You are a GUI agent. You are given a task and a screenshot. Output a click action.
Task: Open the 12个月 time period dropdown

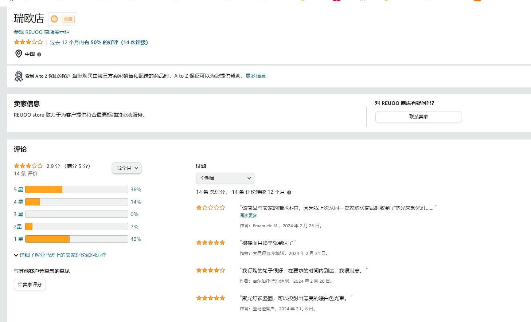[x=126, y=168]
